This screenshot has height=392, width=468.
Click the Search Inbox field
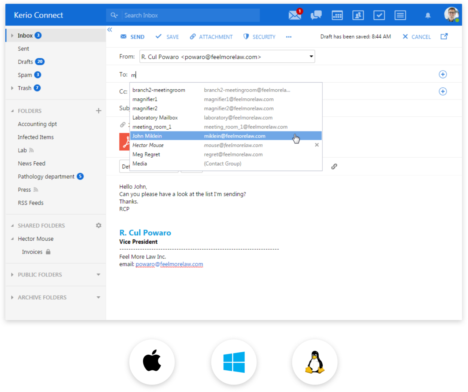coord(191,15)
